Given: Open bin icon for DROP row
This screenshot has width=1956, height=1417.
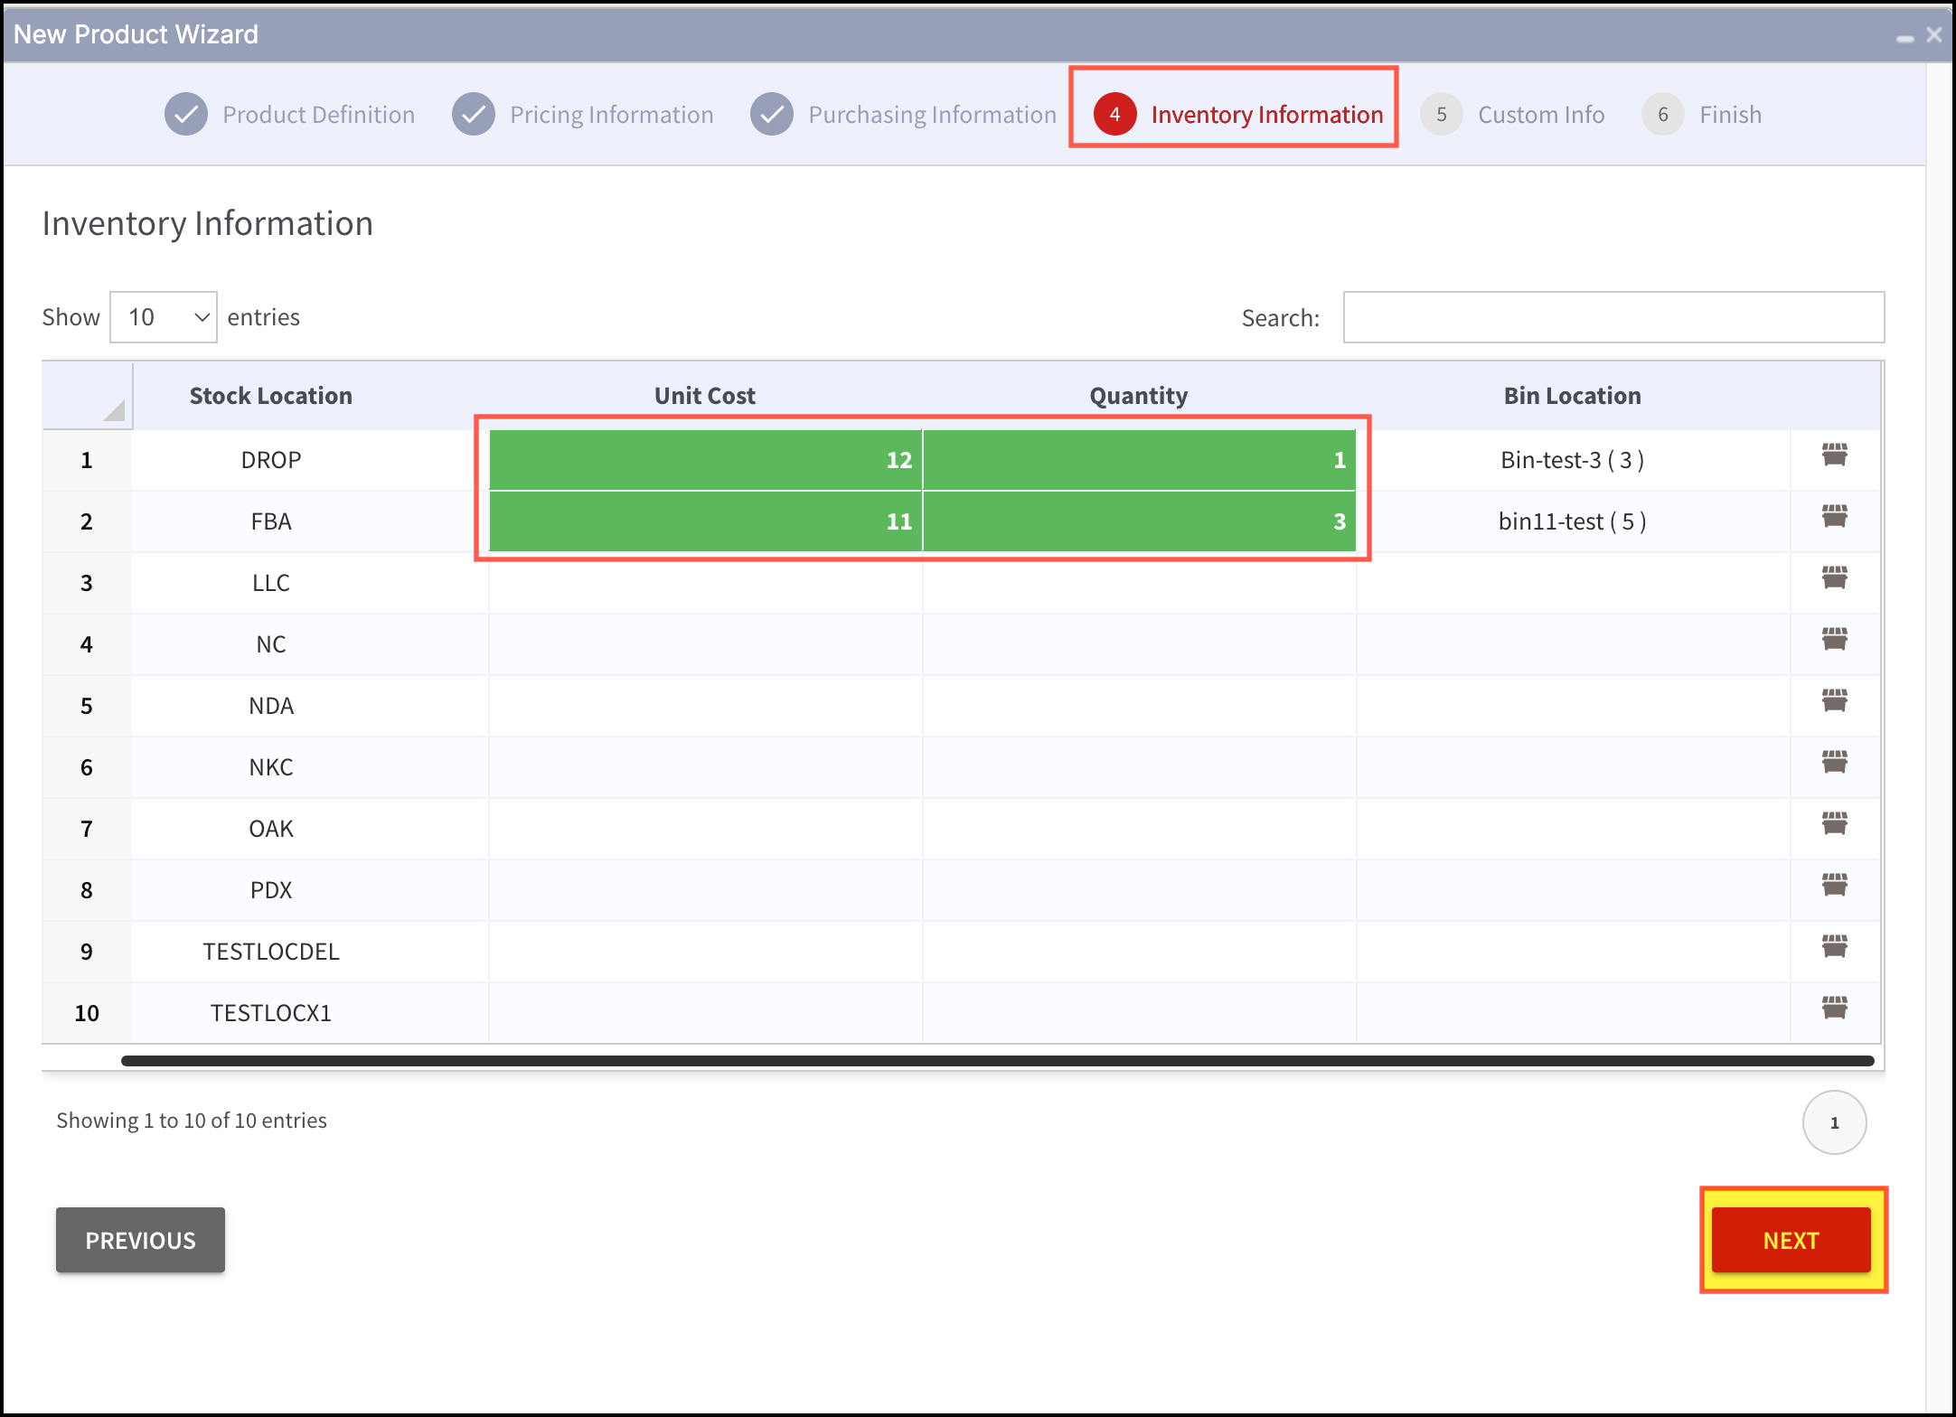Looking at the screenshot, I should coord(1834,455).
